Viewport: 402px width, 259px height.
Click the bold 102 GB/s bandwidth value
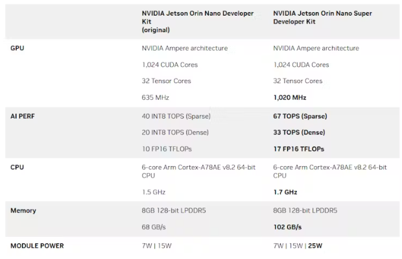pyautogui.click(x=287, y=227)
